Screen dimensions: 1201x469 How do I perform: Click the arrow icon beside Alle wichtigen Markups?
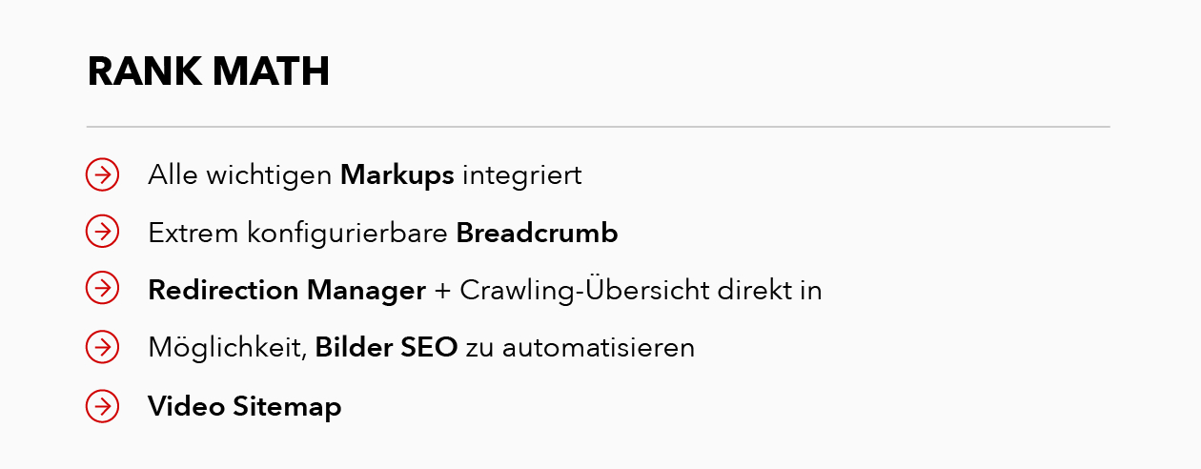102,175
